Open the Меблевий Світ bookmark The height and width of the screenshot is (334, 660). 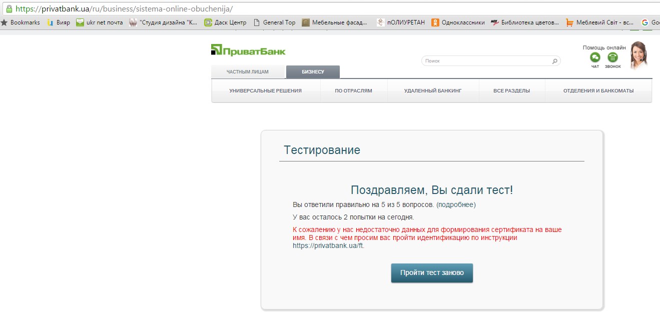[599, 22]
